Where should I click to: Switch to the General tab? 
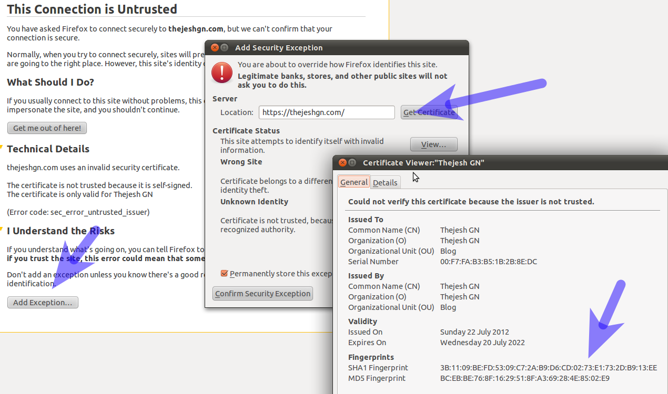354,182
